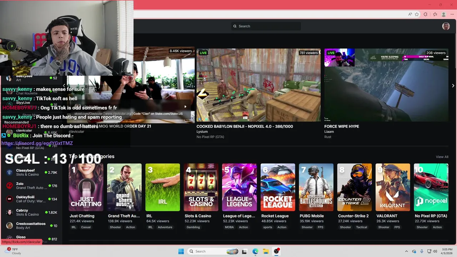457x257 pixels.
Task: Open the Discord invite link in chat
Action: [37, 143]
